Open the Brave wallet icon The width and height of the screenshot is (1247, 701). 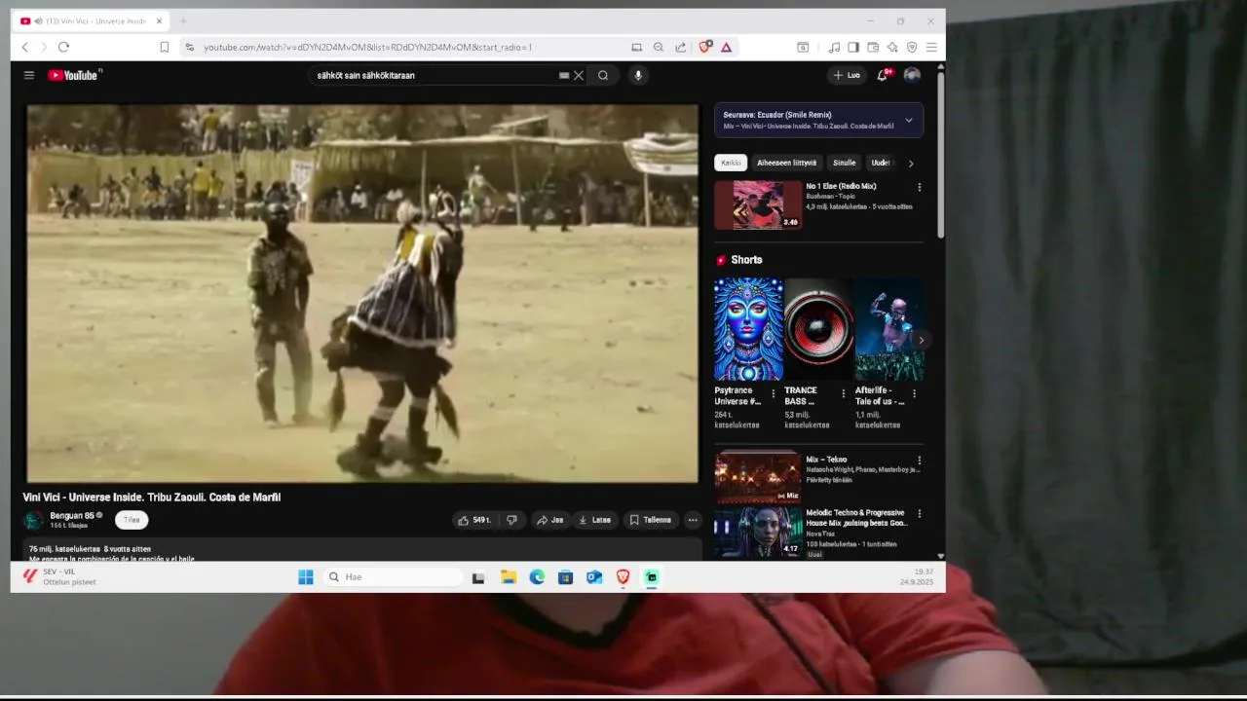[x=873, y=47]
